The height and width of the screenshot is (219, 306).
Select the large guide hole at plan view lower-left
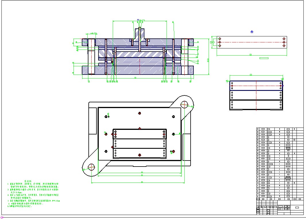click(x=91, y=167)
